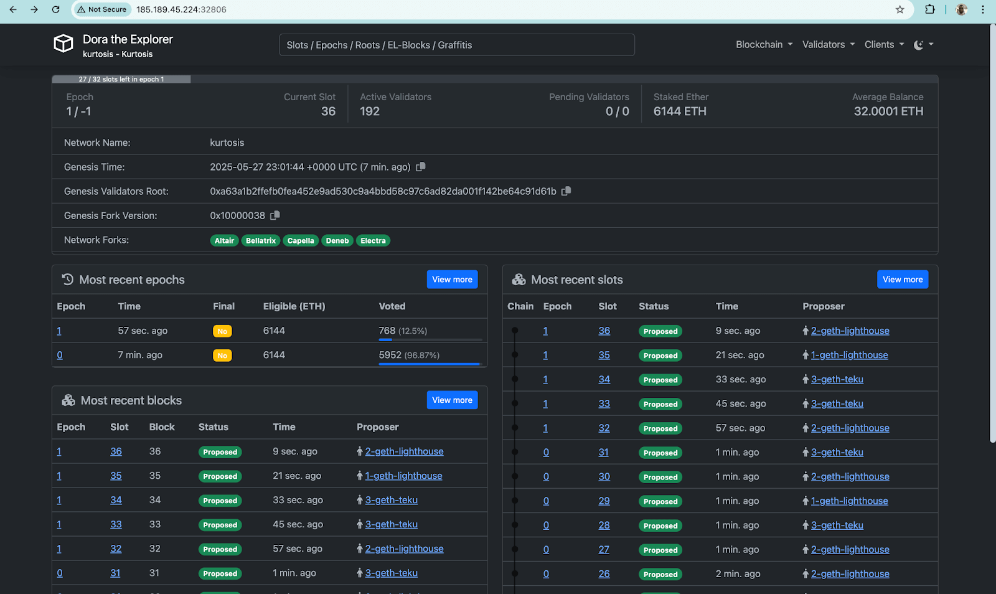Click the Not Secure site info badge
Screen dimensions: 996x594
click(x=102, y=9)
